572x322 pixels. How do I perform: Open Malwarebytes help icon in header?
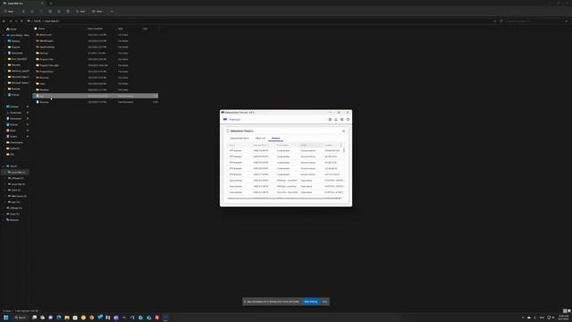[348, 119]
